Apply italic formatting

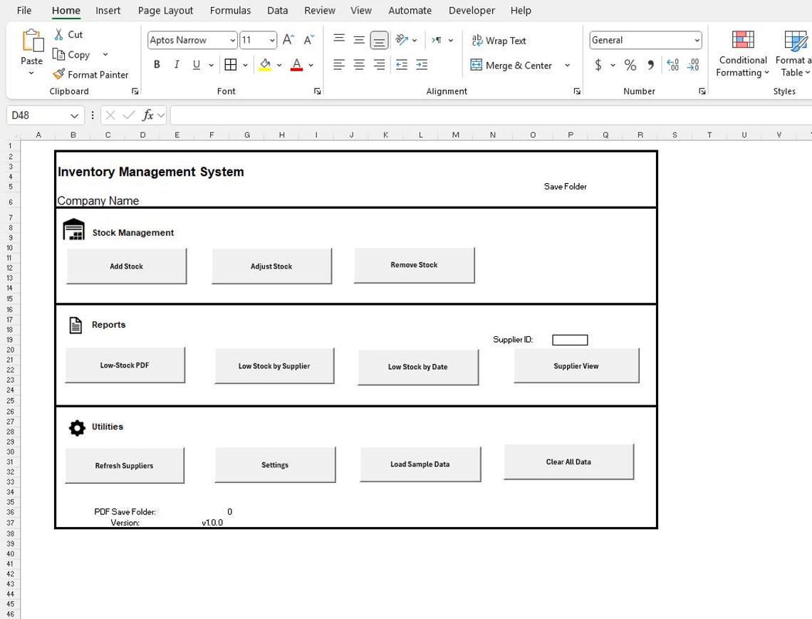[175, 64]
